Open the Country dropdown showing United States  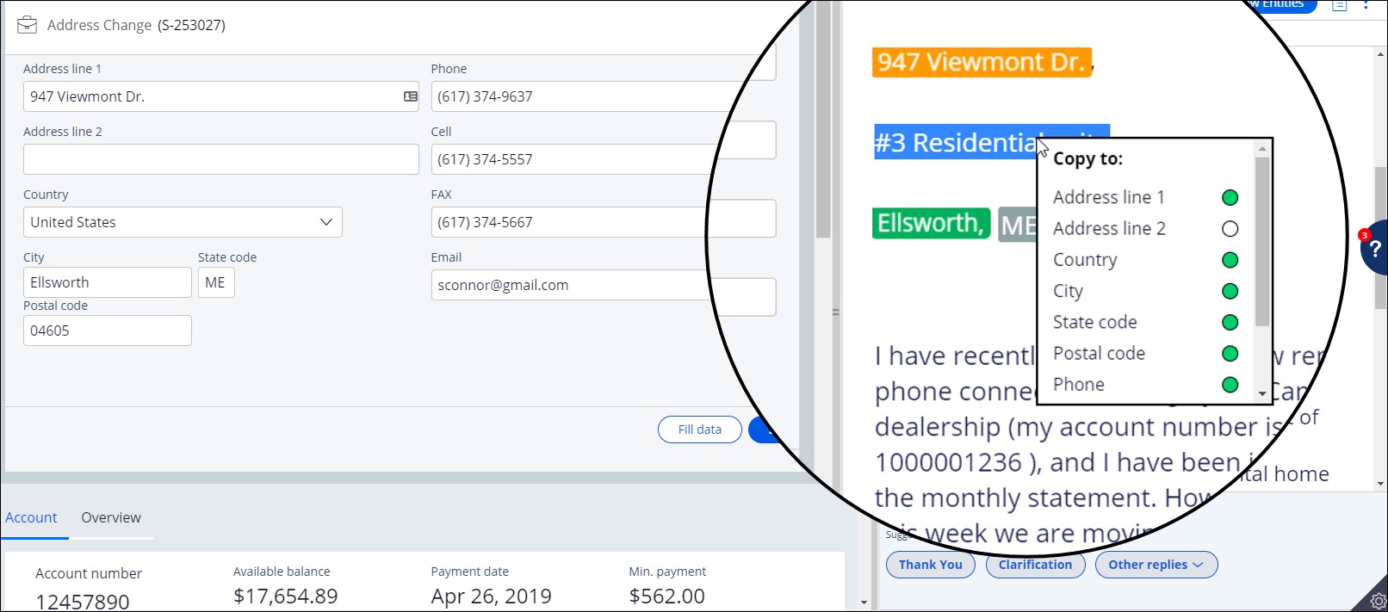[x=183, y=222]
